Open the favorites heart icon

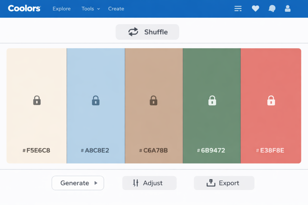pos(255,8)
